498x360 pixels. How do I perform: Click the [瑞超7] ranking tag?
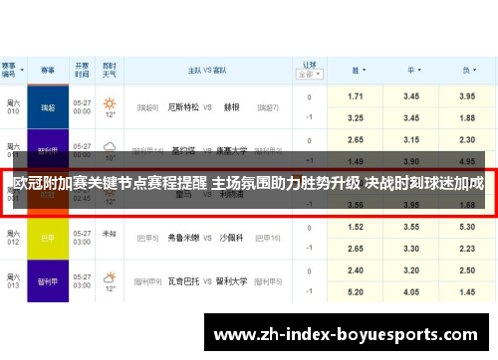coord(268,107)
